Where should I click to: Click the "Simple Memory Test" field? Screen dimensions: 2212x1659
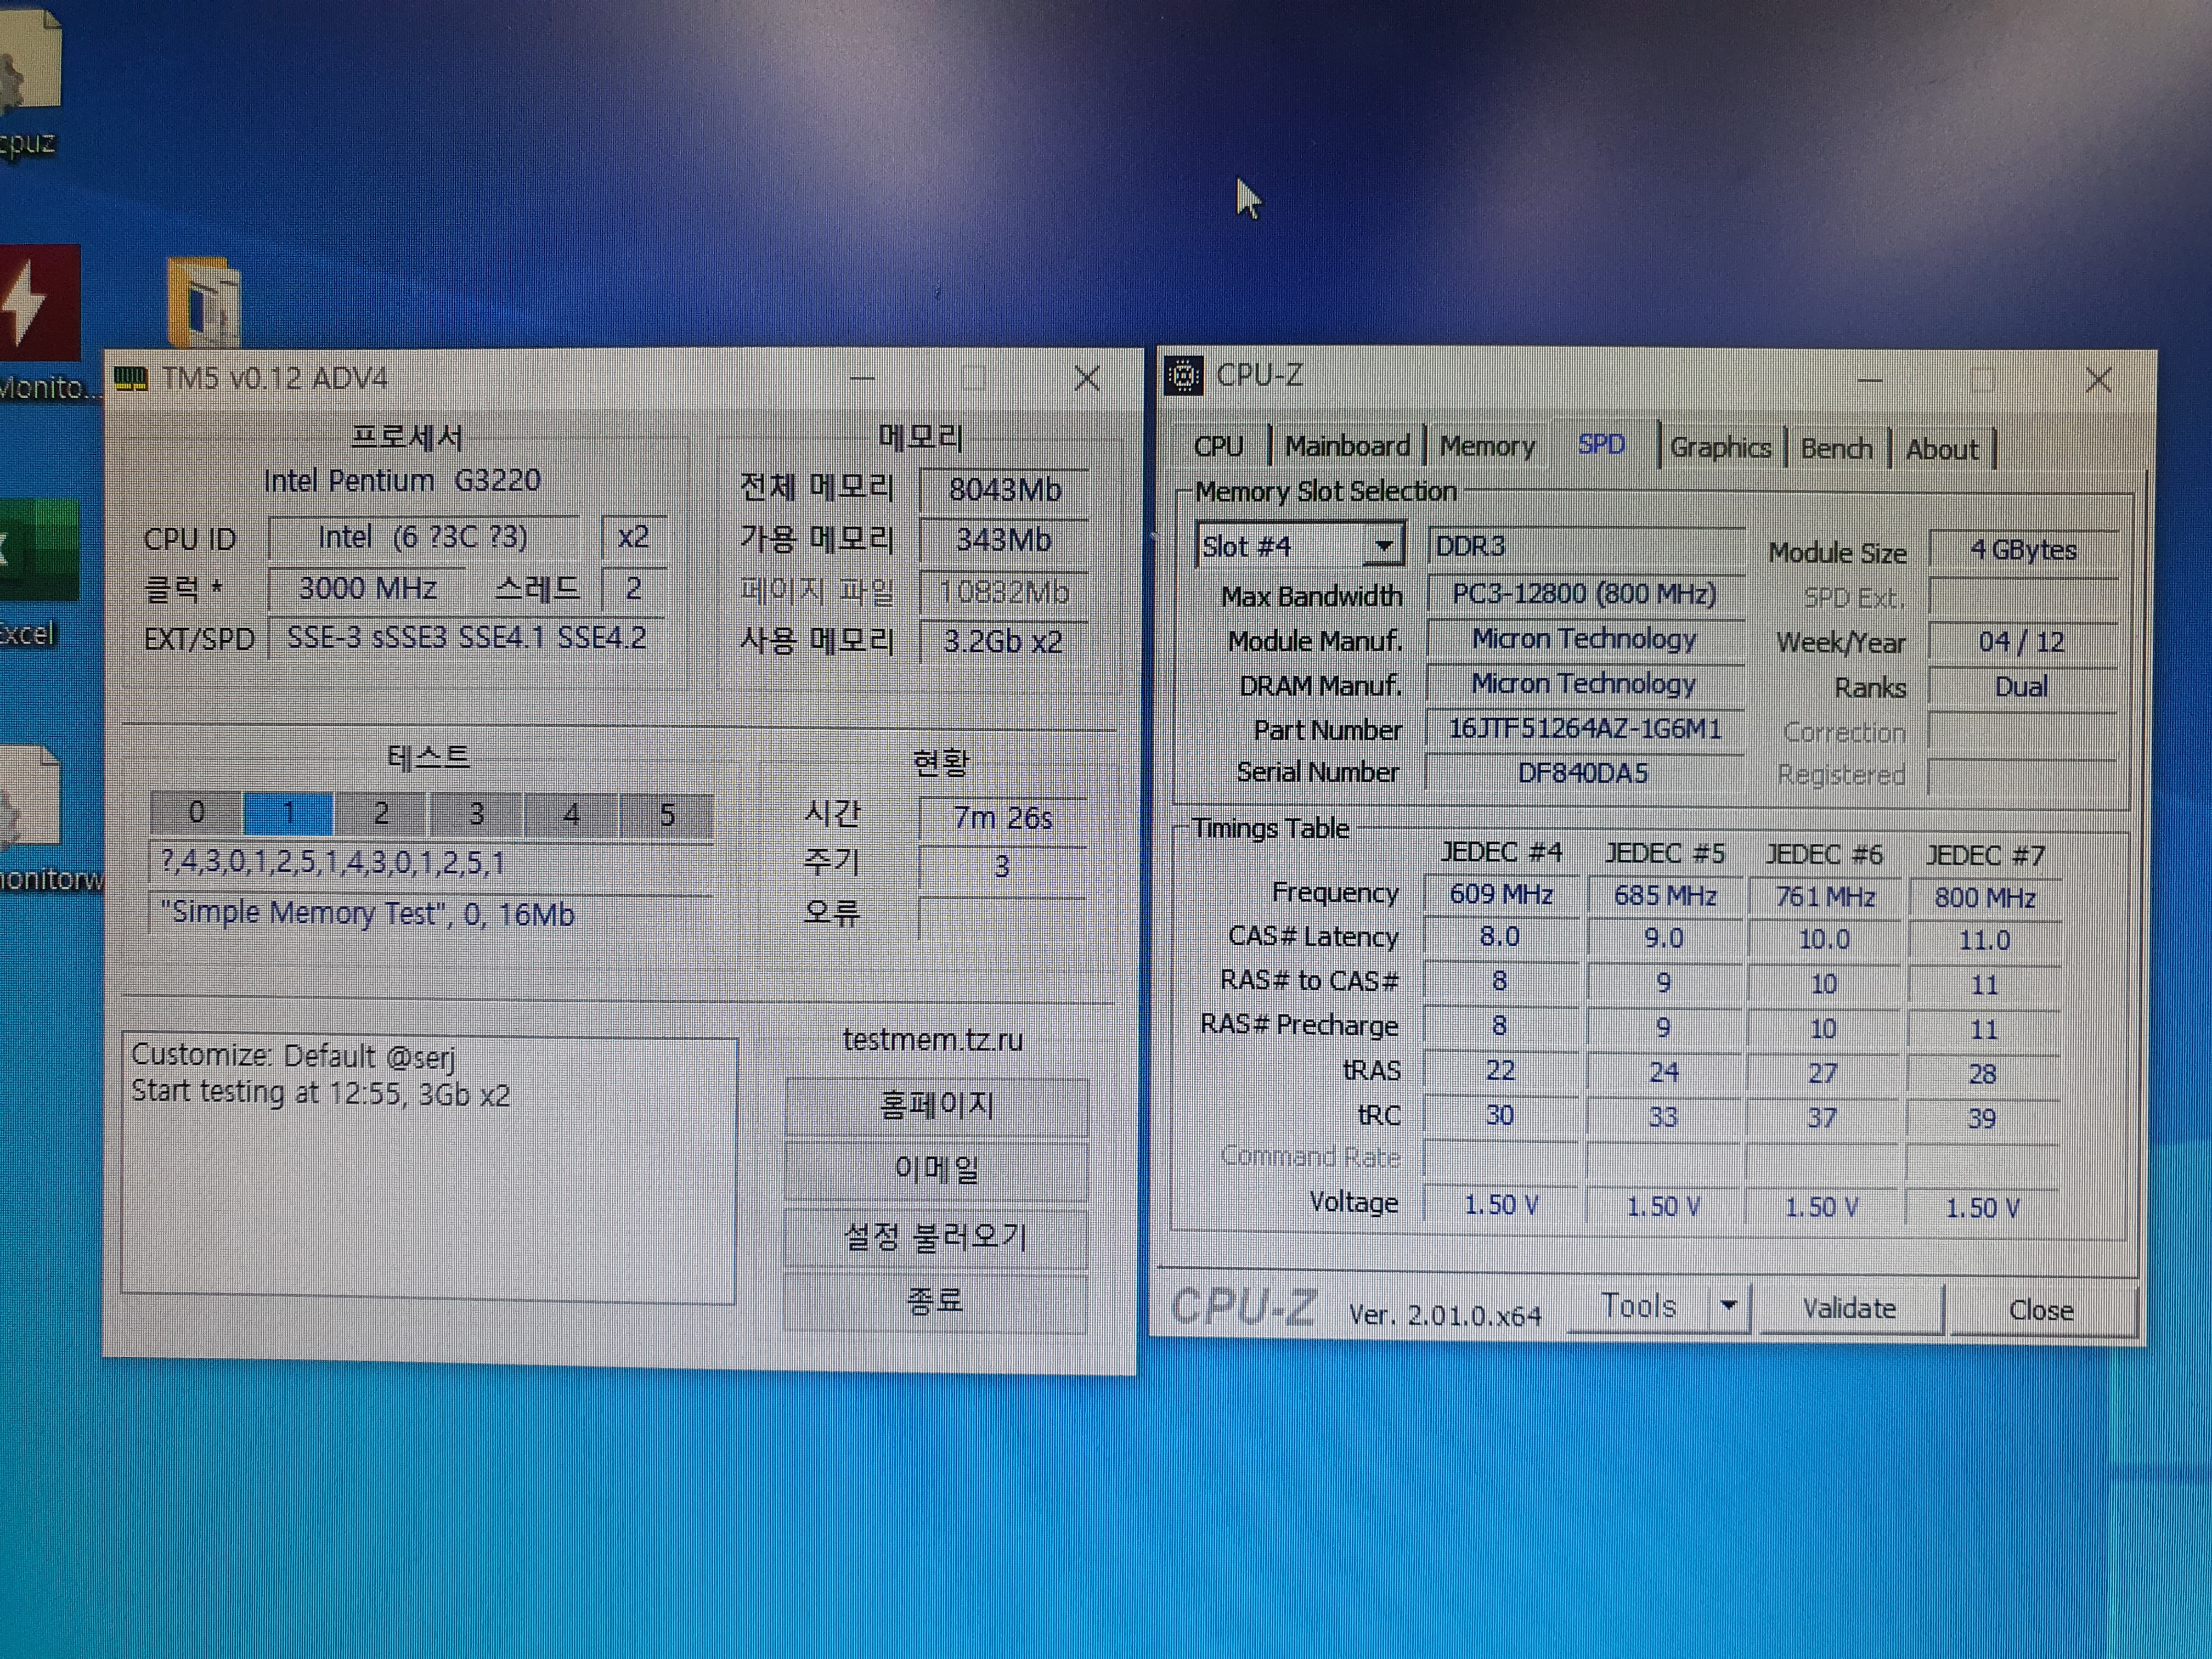431,913
